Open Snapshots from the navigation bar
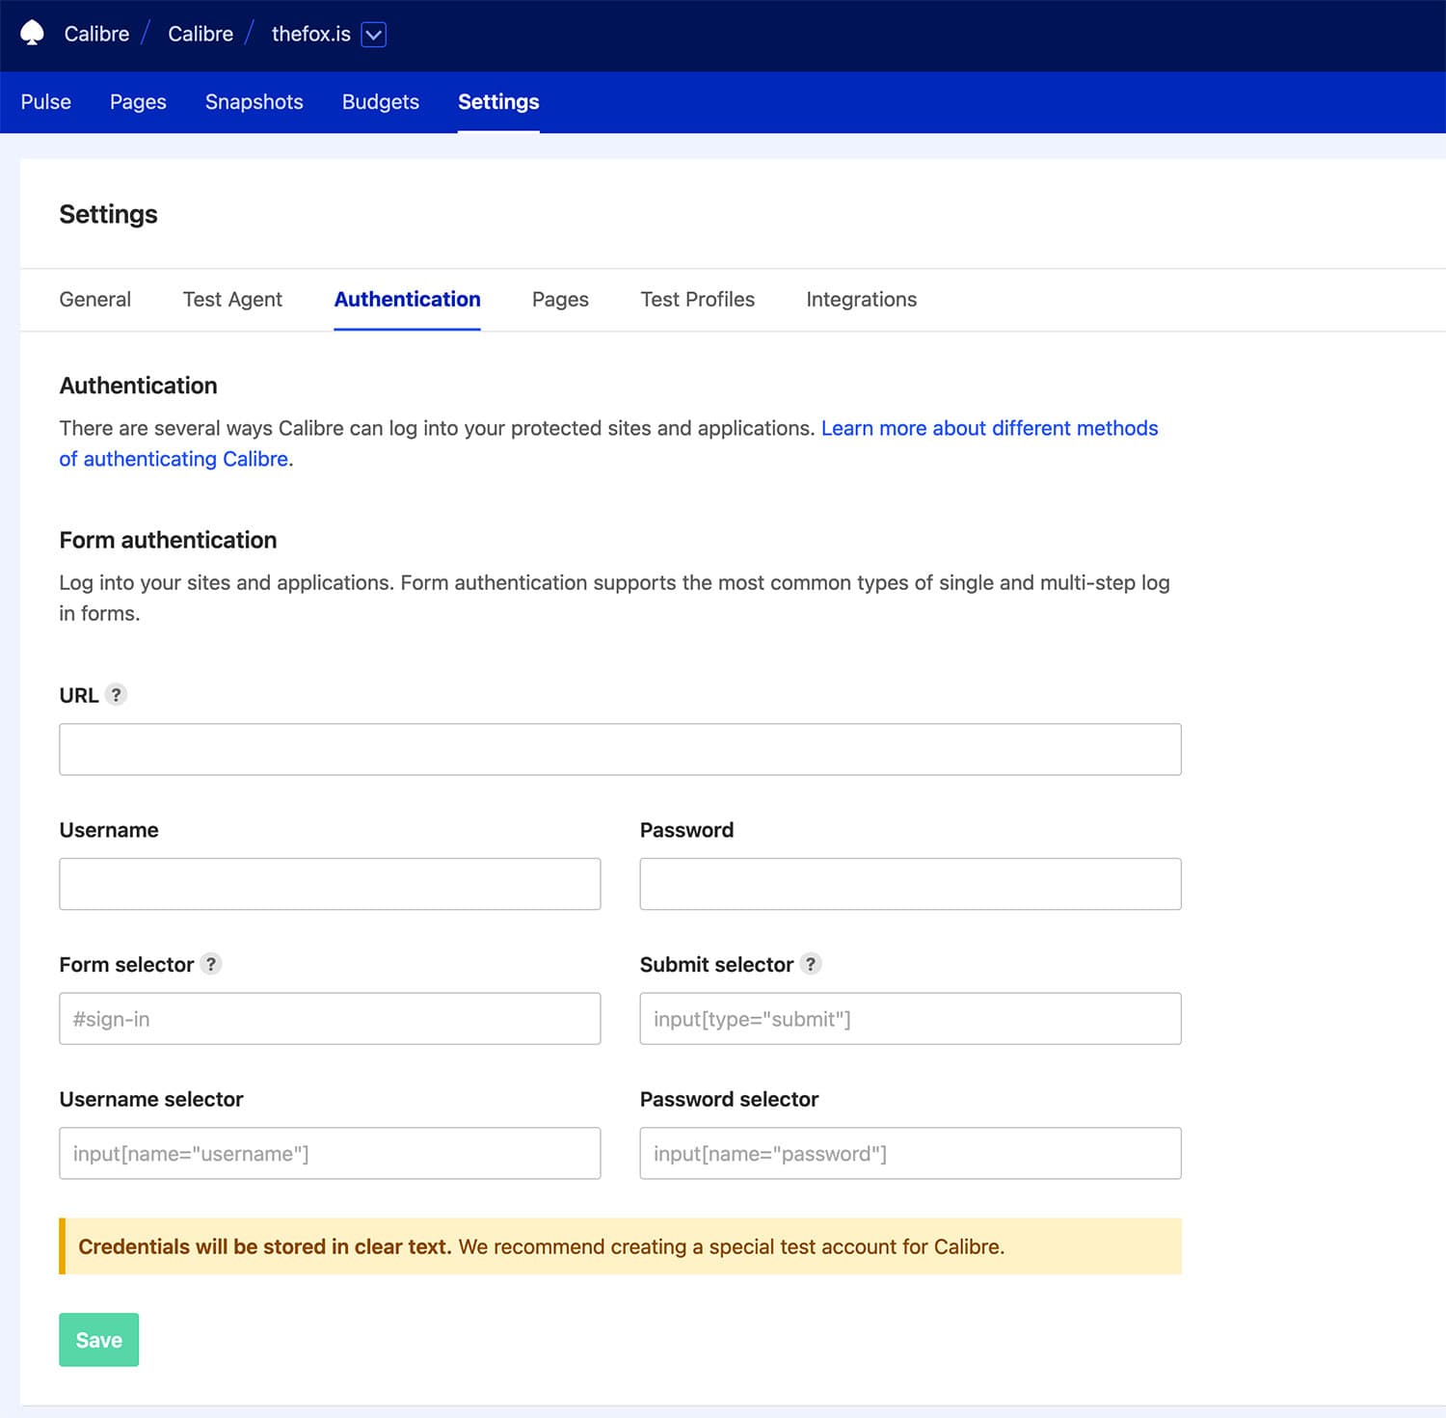1446x1418 pixels. pyautogui.click(x=254, y=101)
